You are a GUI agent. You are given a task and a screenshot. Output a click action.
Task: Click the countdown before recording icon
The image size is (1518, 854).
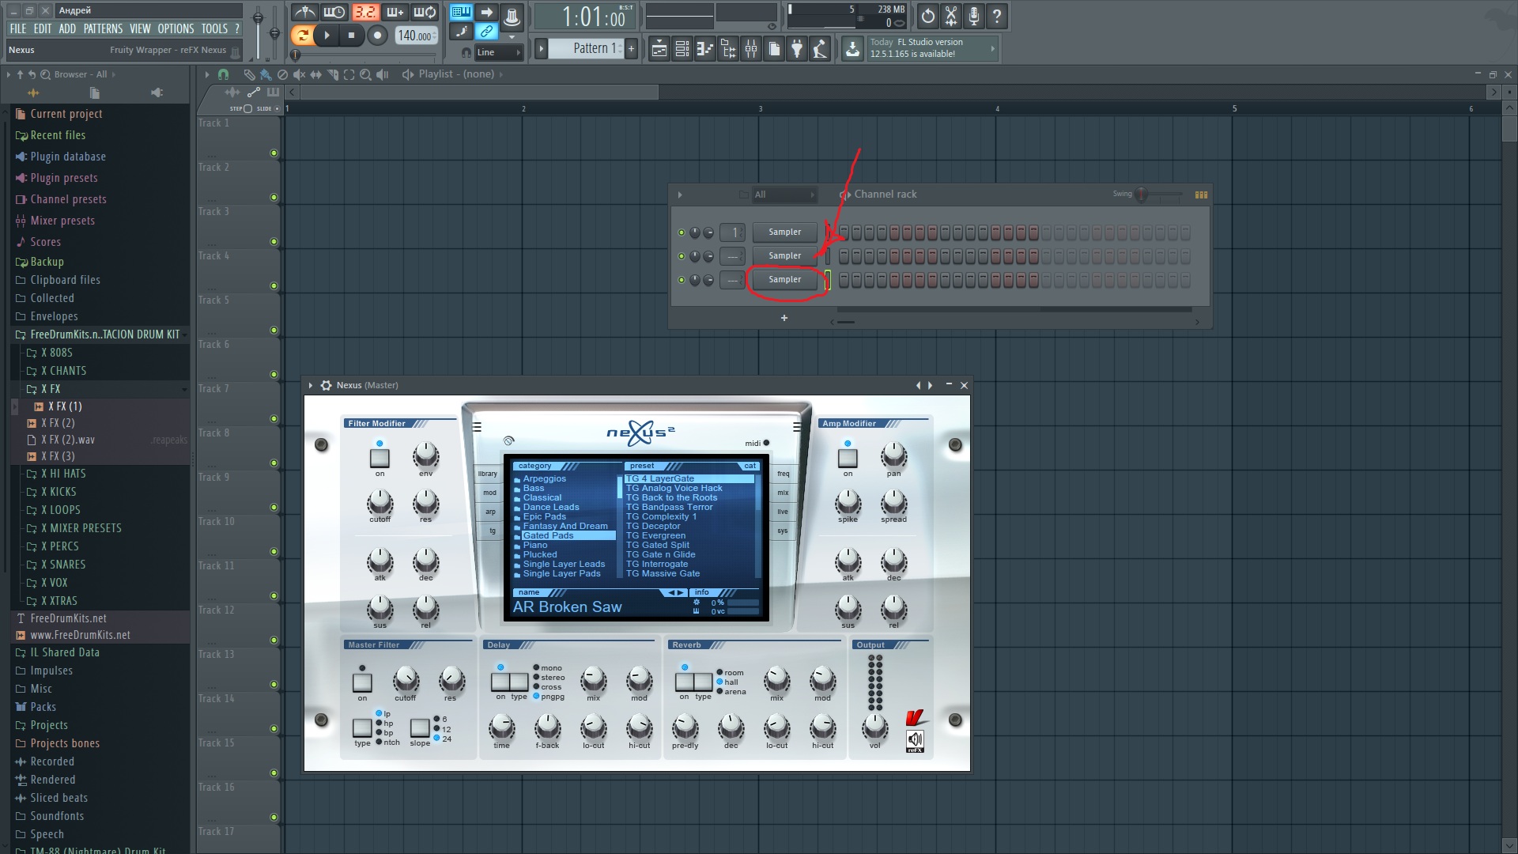point(364,13)
